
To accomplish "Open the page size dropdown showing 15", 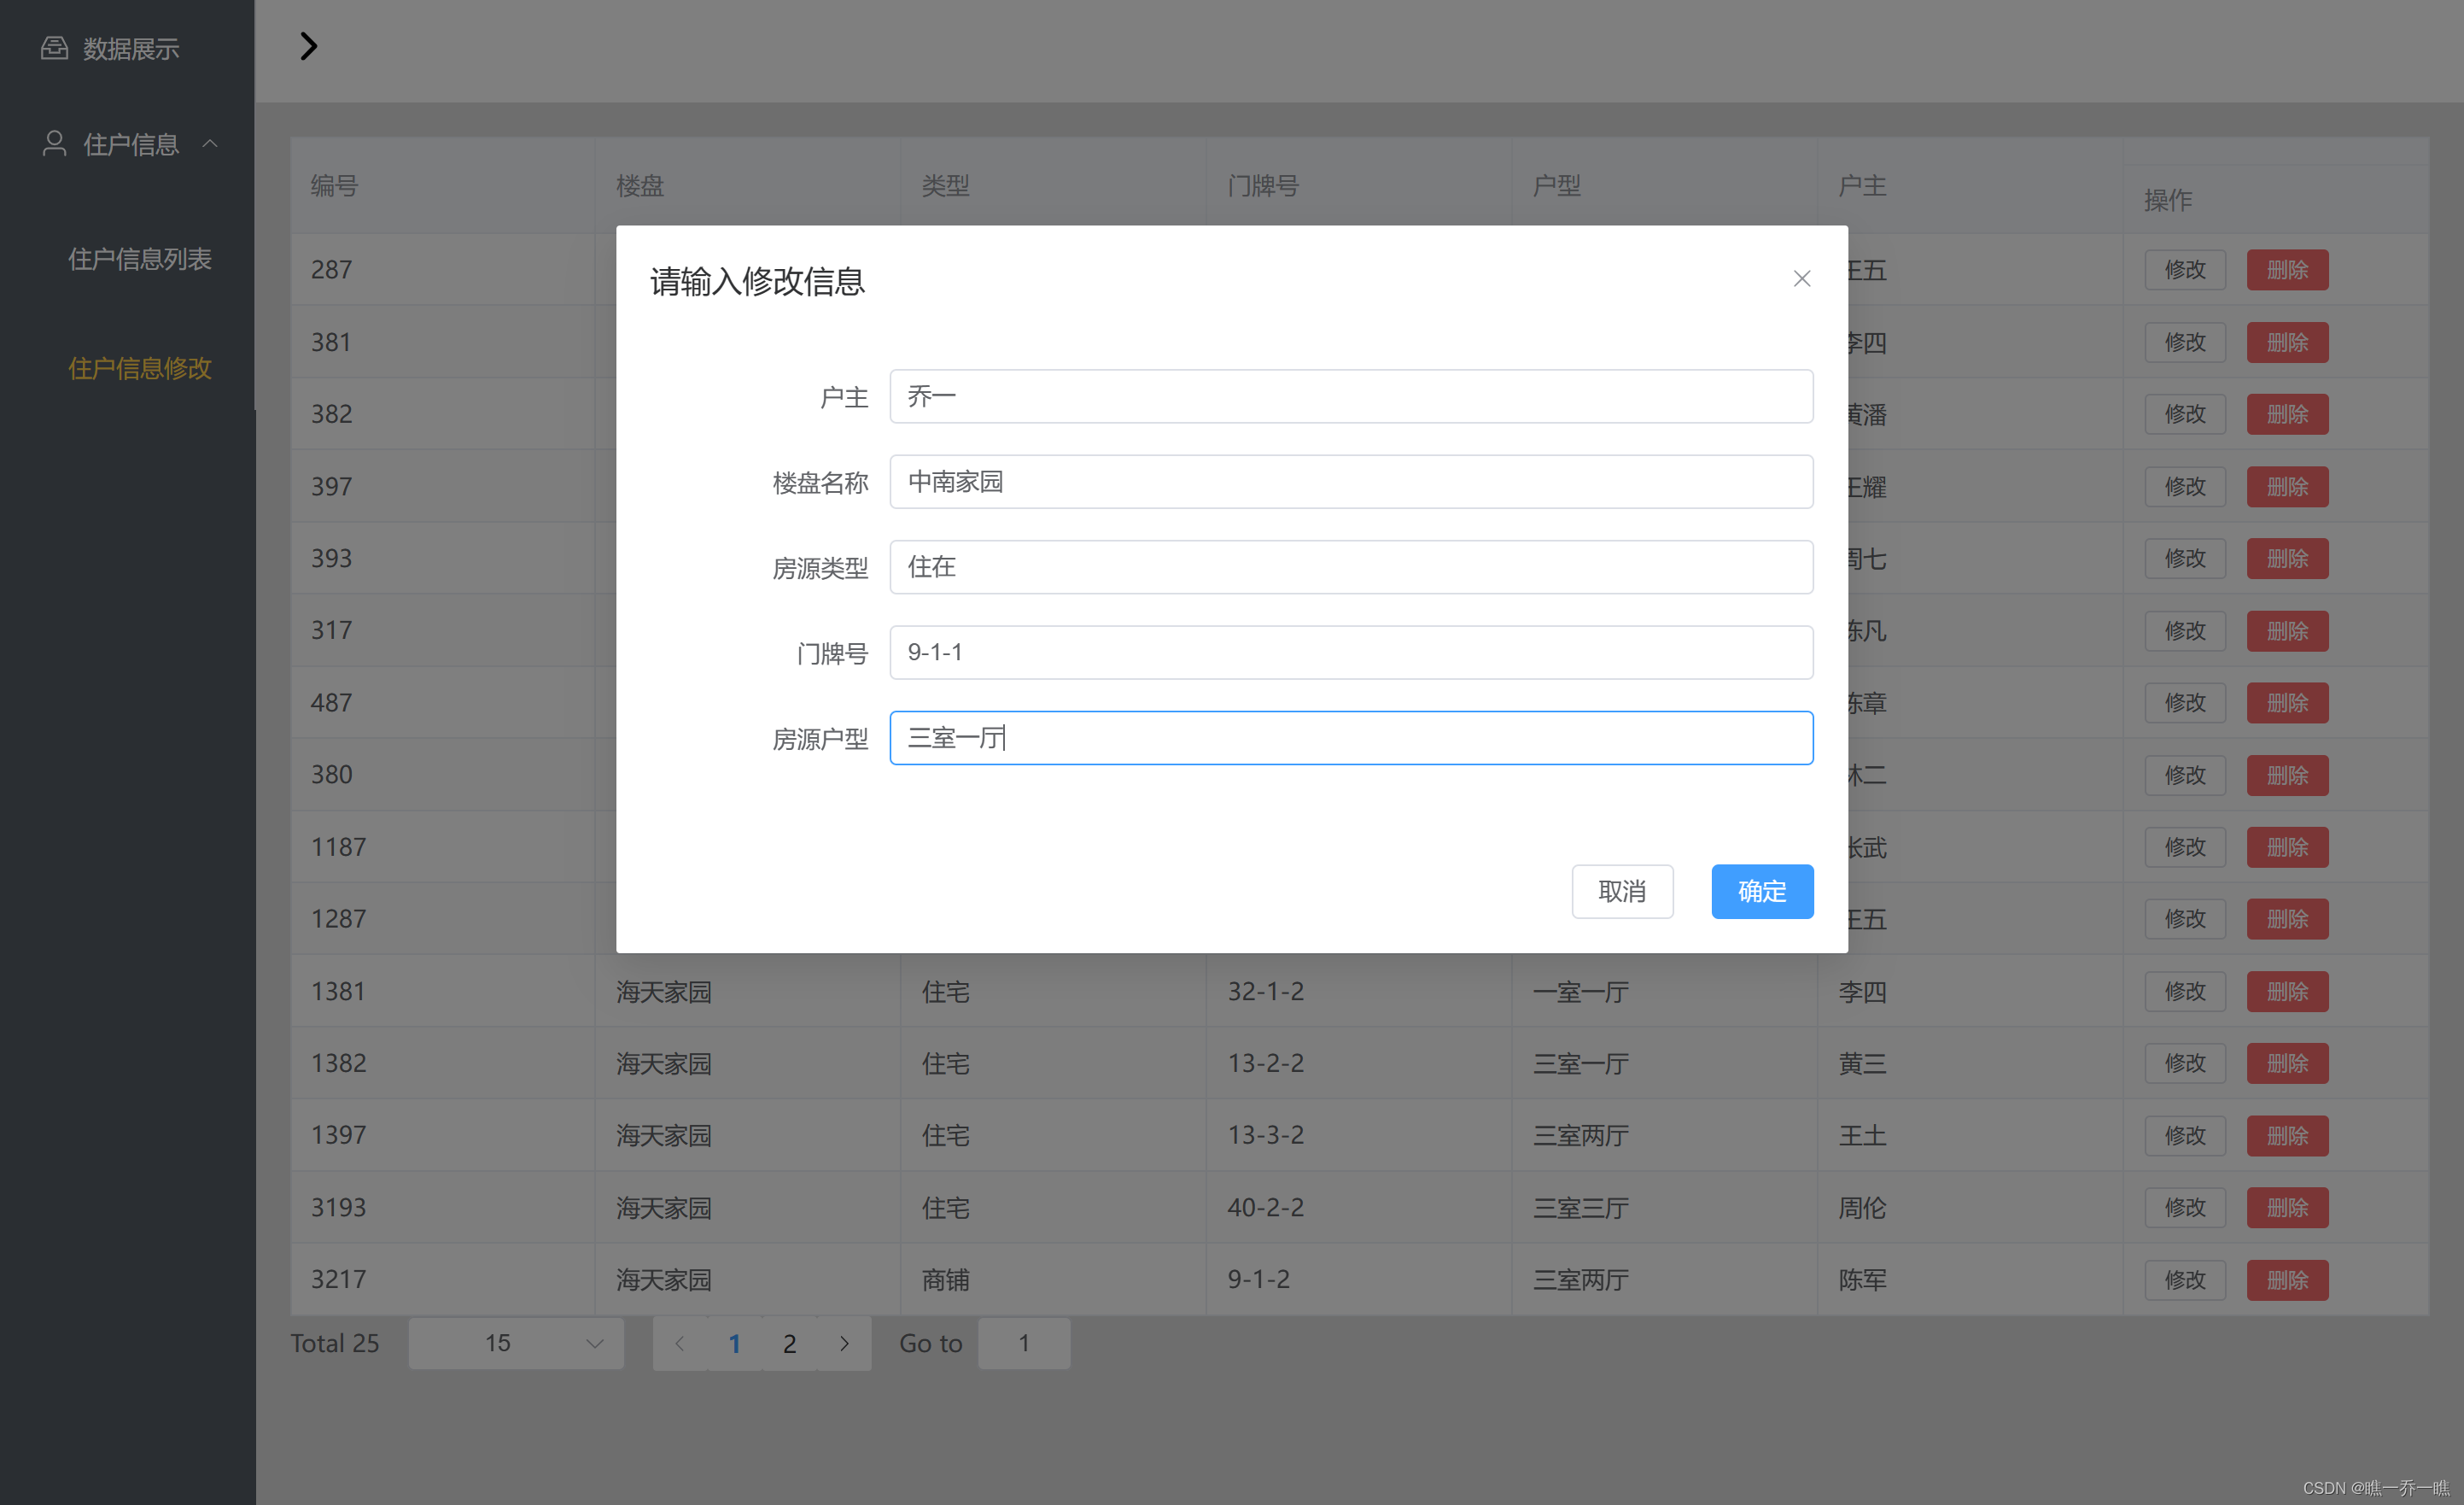I will coord(516,1344).
